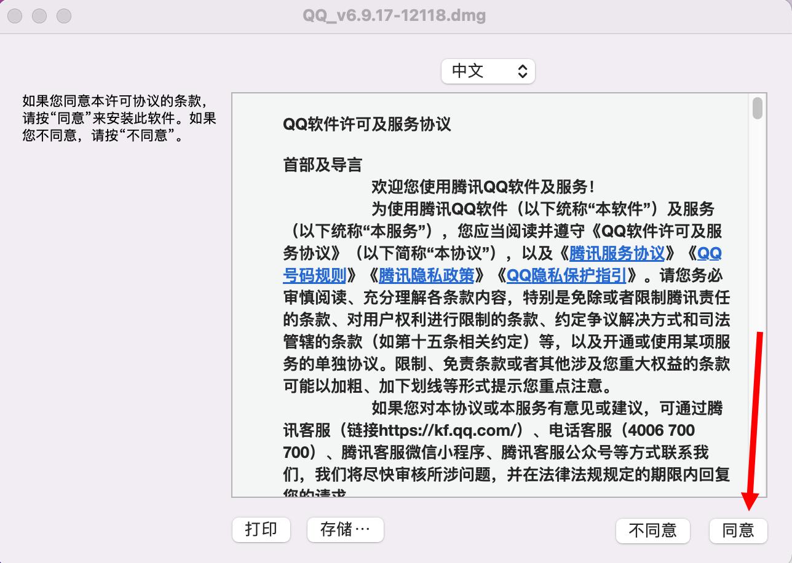Close the QQ installer window
The width and height of the screenshot is (792, 563).
(x=14, y=15)
